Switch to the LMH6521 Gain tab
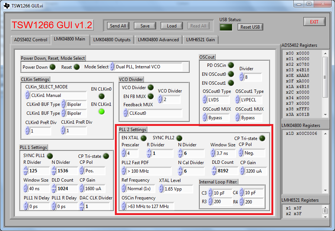Image resolution: width=335 pixels, height=231 pixels. pyautogui.click(x=200, y=40)
